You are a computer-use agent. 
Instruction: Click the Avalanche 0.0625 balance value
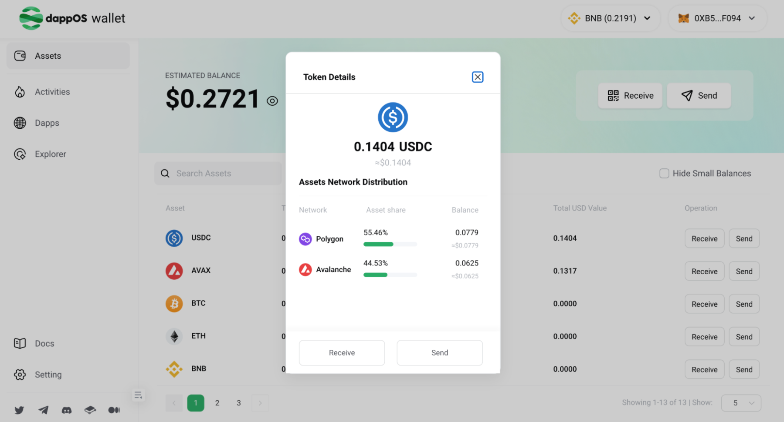(x=467, y=263)
